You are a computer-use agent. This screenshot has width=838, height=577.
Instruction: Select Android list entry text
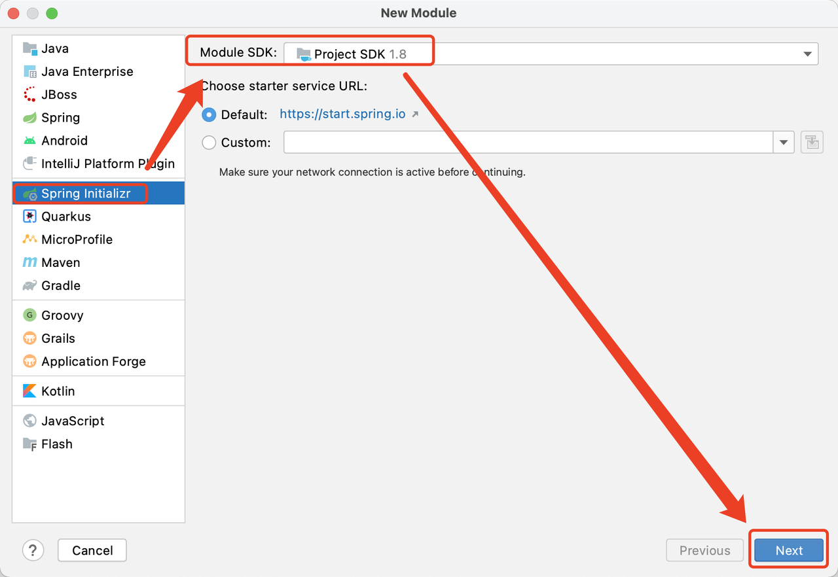click(x=64, y=141)
